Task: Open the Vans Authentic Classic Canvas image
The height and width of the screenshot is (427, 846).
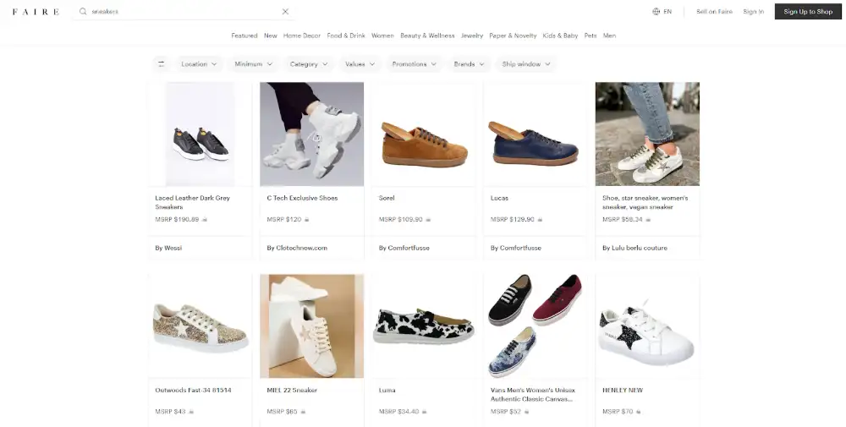Action: coord(536,326)
